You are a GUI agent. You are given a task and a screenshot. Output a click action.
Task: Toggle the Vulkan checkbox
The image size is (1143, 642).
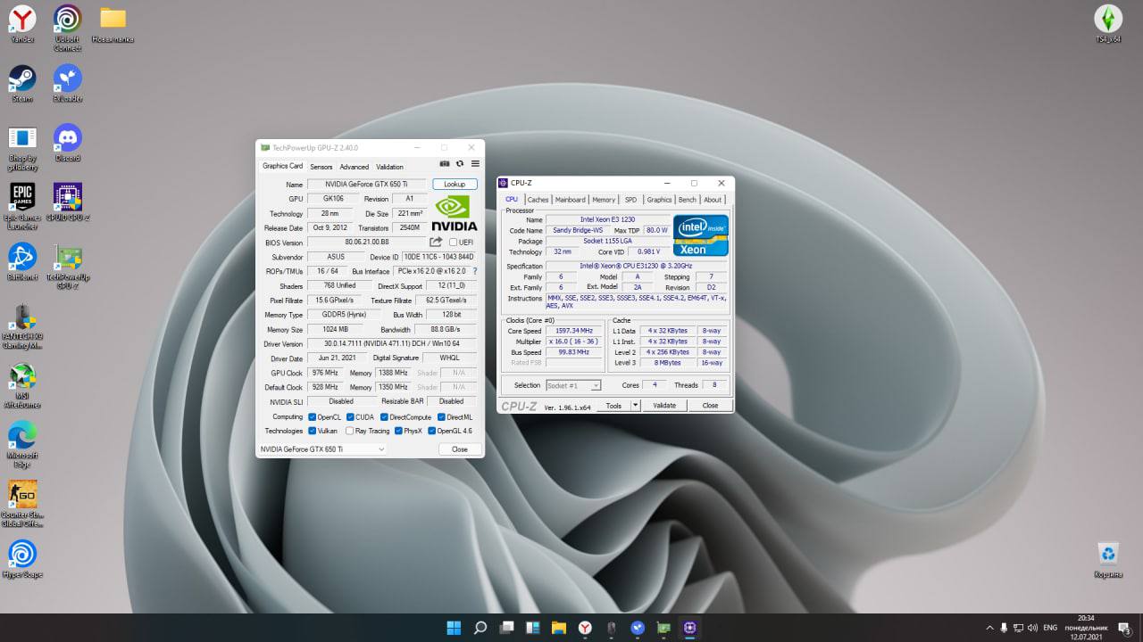(x=313, y=431)
